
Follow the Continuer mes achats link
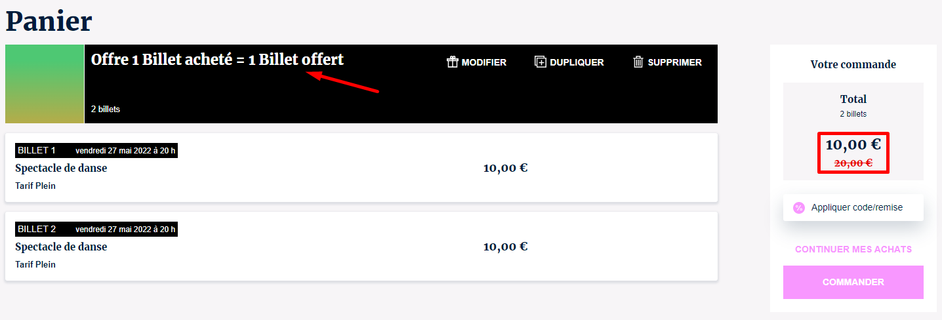[853, 249]
